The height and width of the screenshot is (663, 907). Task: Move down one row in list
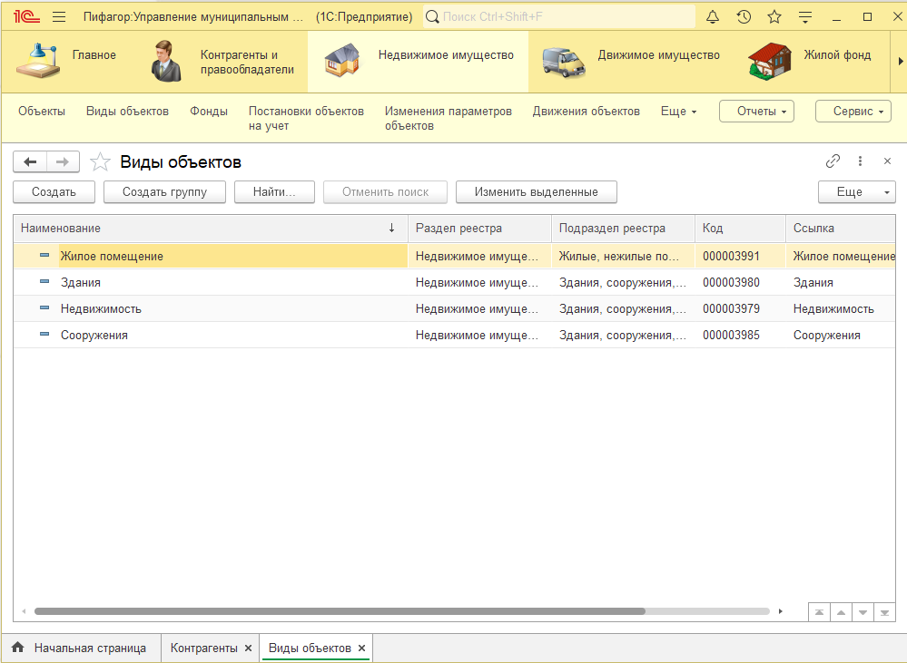(863, 612)
